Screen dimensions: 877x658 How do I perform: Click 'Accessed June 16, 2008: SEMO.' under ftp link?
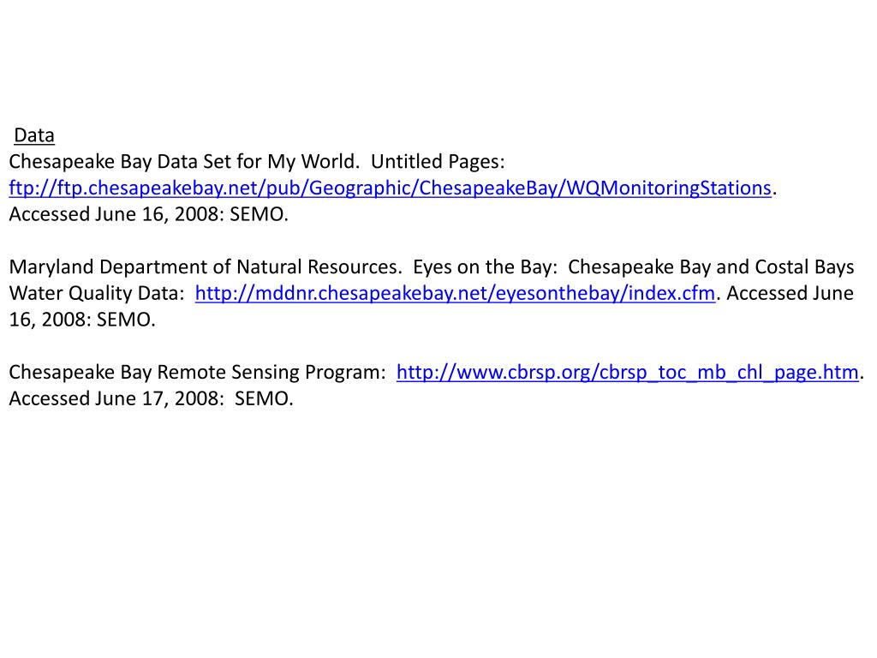click(149, 214)
